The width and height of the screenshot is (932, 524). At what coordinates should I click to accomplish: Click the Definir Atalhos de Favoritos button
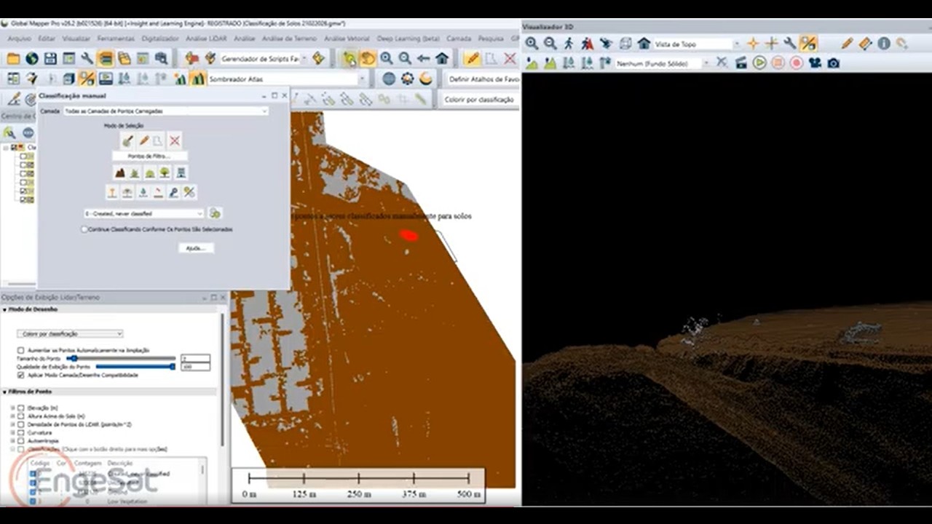(482, 79)
